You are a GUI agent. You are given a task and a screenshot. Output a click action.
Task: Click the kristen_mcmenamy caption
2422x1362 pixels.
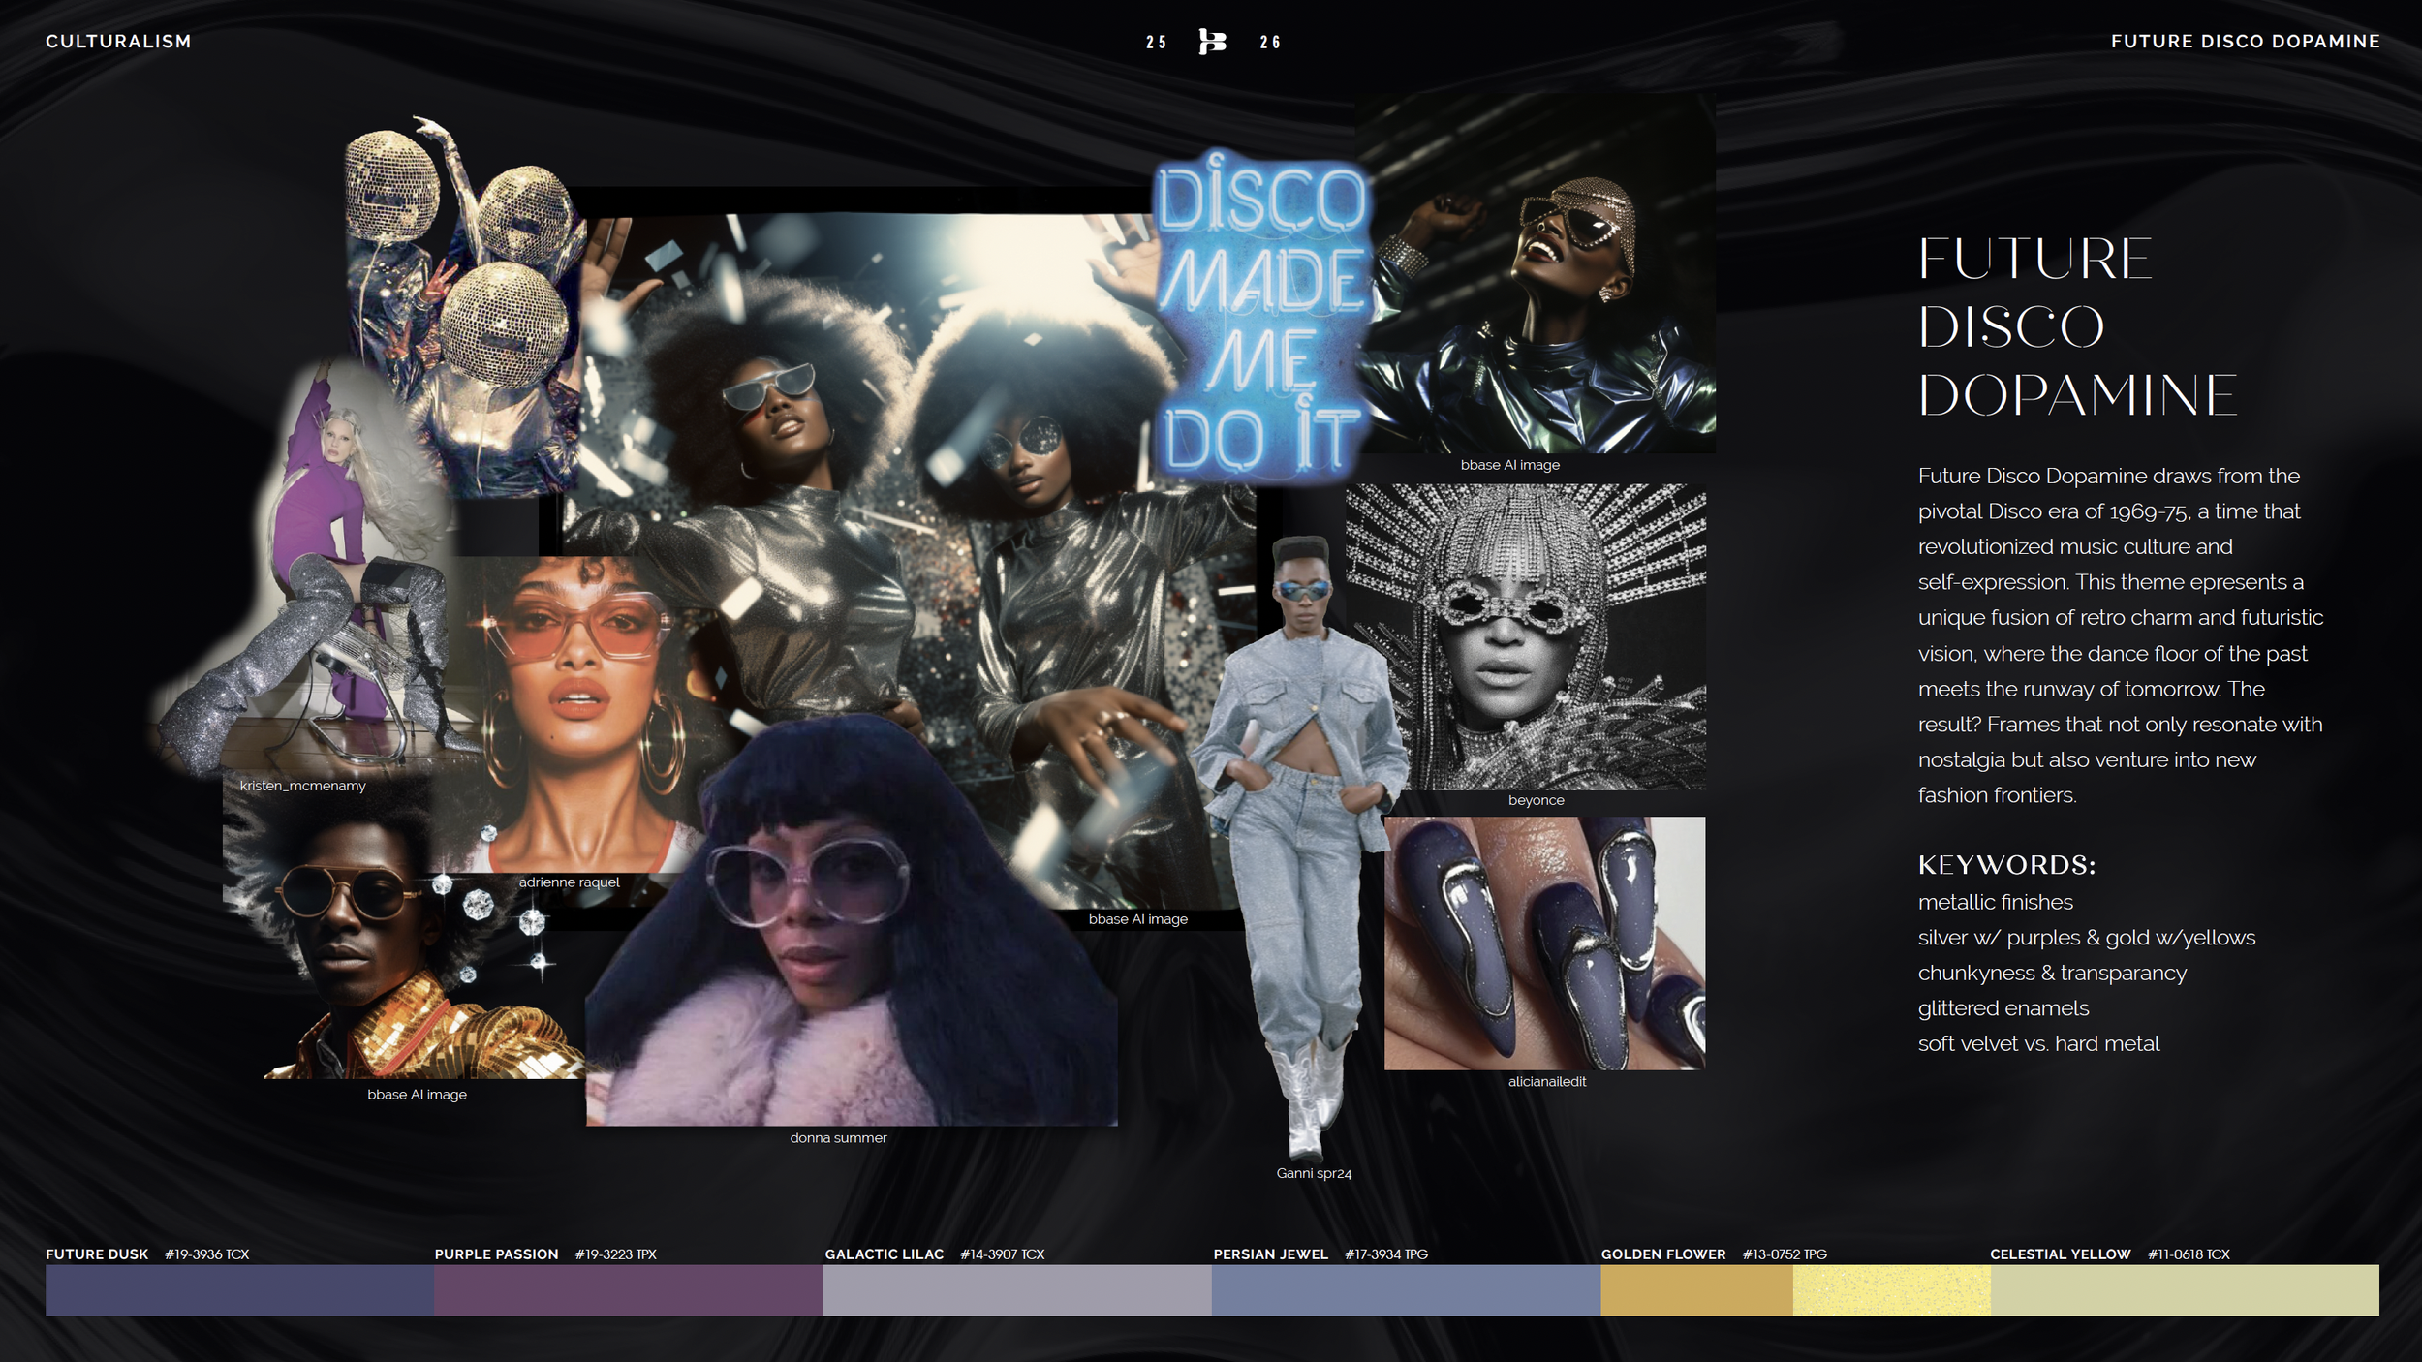pos(303,786)
